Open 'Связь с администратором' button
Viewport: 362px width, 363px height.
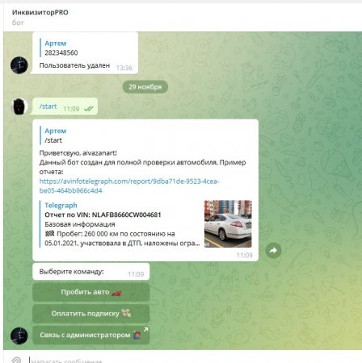tap(91, 335)
